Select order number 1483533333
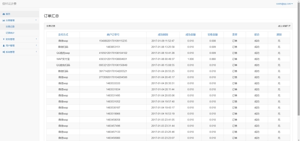Image resolution: width=300 pixels, height=141 pixels. [113, 83]
